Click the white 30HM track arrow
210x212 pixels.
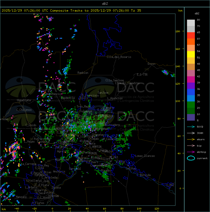pos(191,133)
